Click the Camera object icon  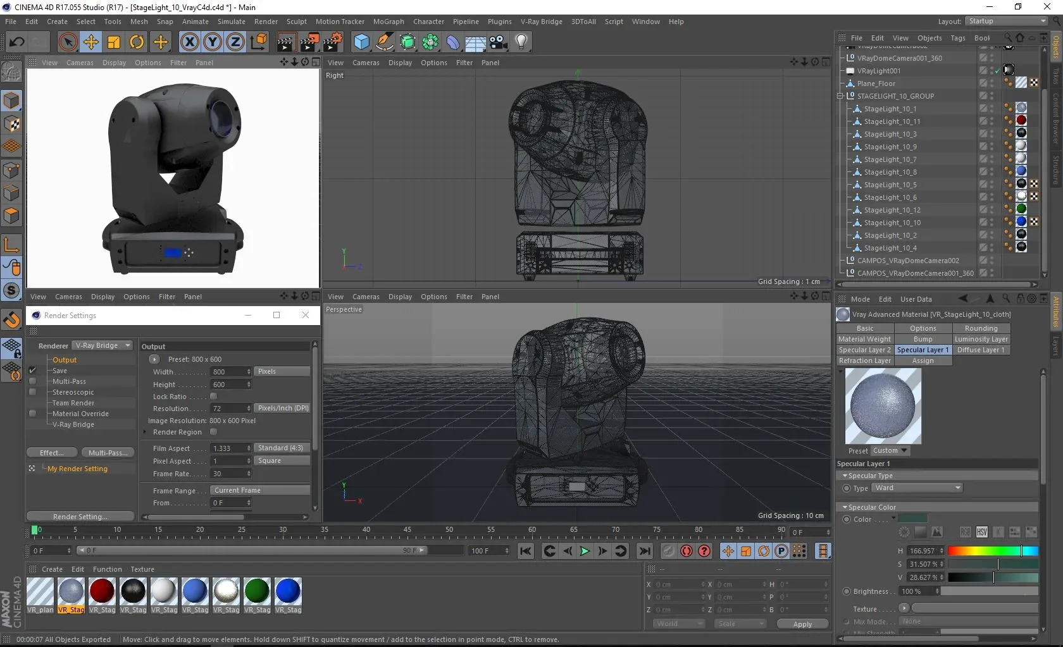(499, 42)
